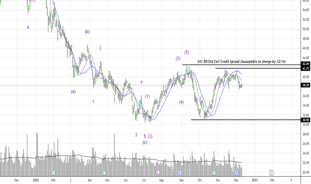Click the 20.00 price axis label
This screenshot has height=184, width=311.
[306, 172]
